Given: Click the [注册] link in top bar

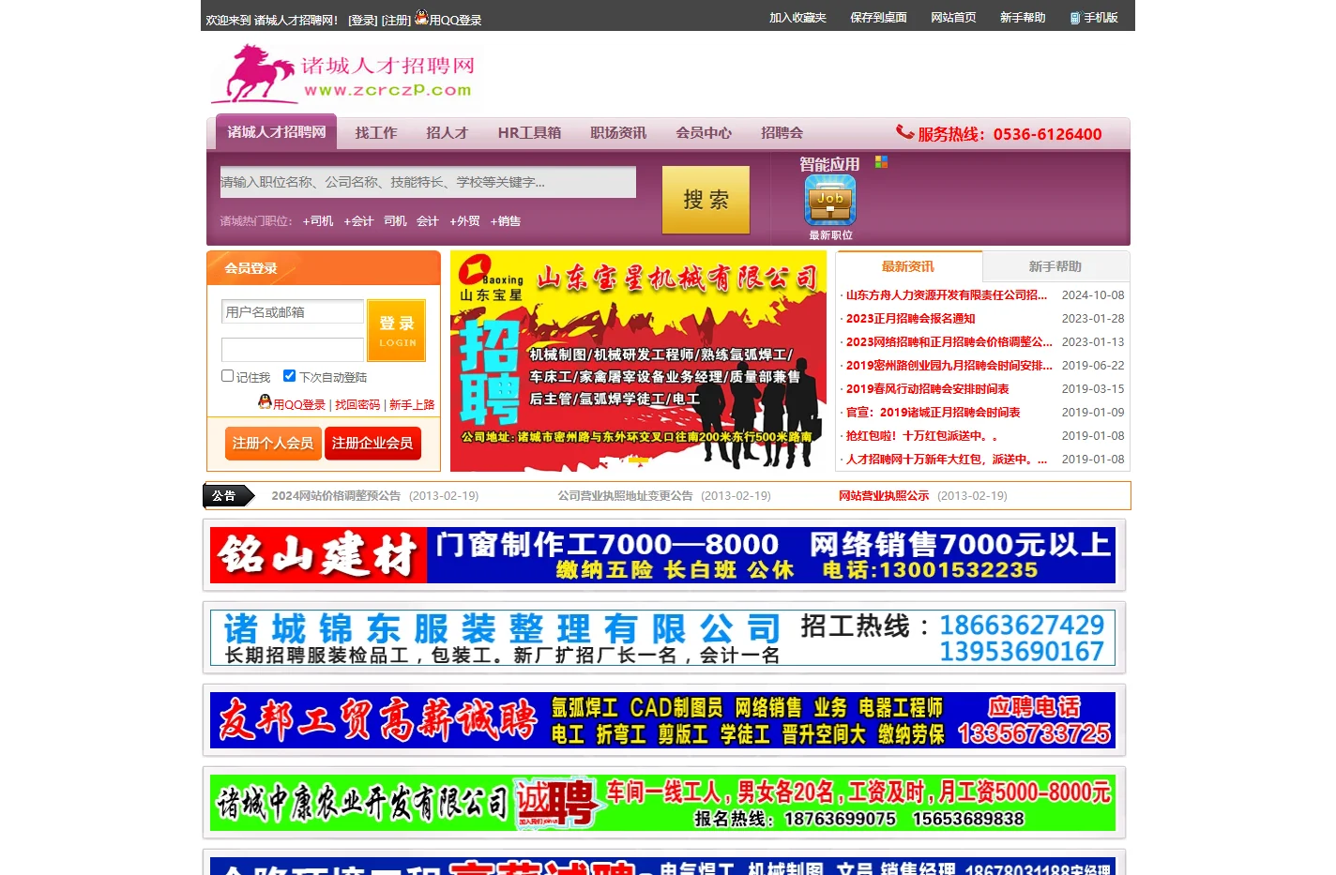Looking at the screenshot, I should [x=396, y=20].
